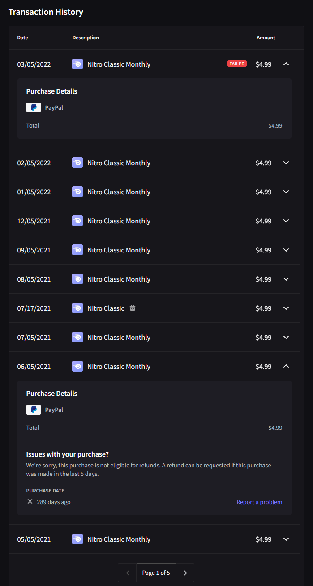This screenshot has width=313, height=586.
Task: Select the PayPal icon in top Purchase Details
Action: click(33, 107)
